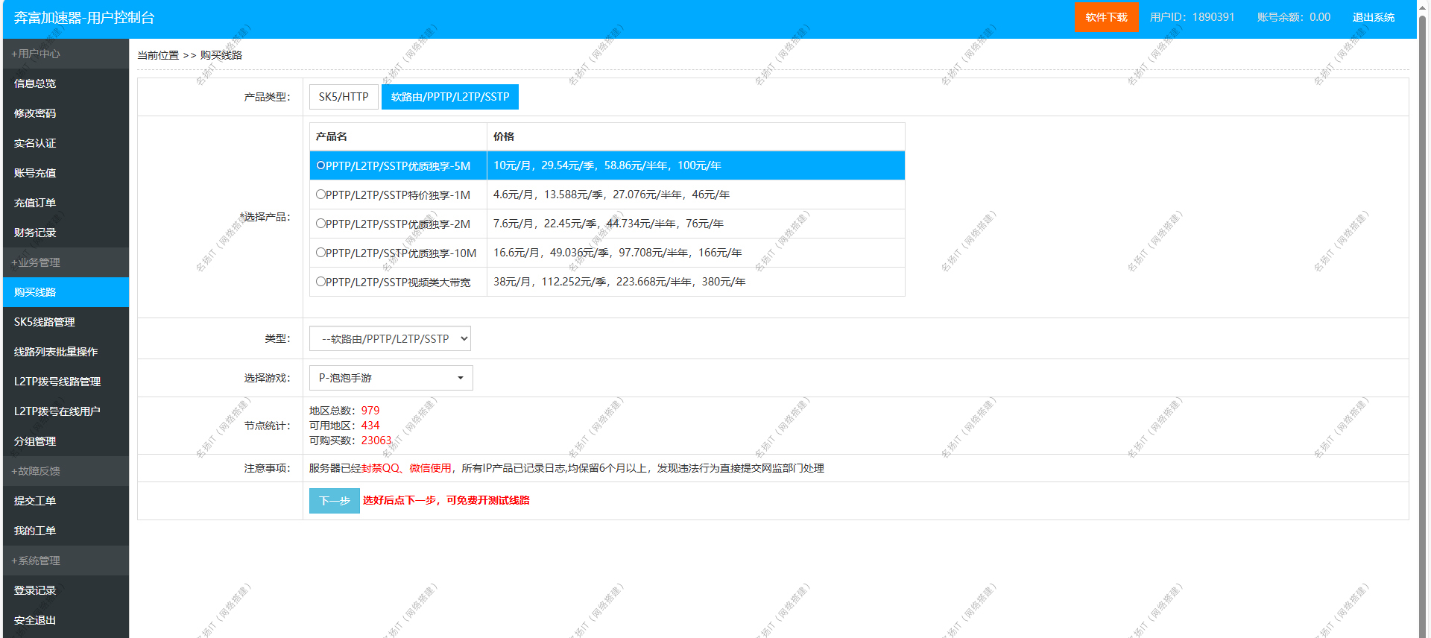This screenshot has width=1431, height=638.
Task: Open 账号充值 in the sidebar
Action: 35,173
